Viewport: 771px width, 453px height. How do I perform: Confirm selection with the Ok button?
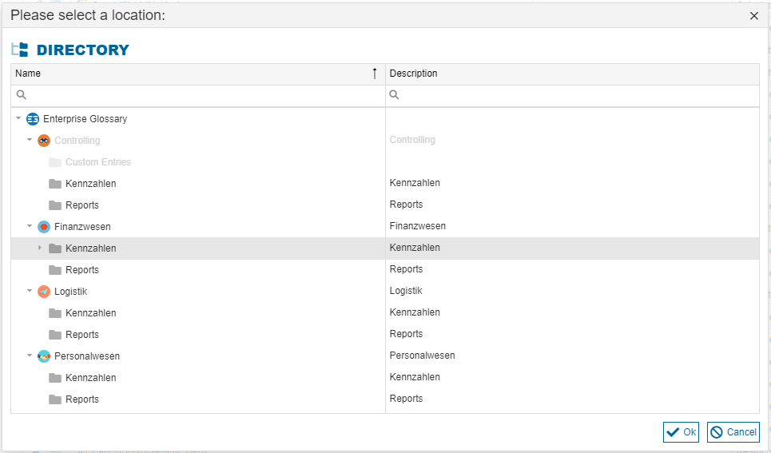click(681, 432)
